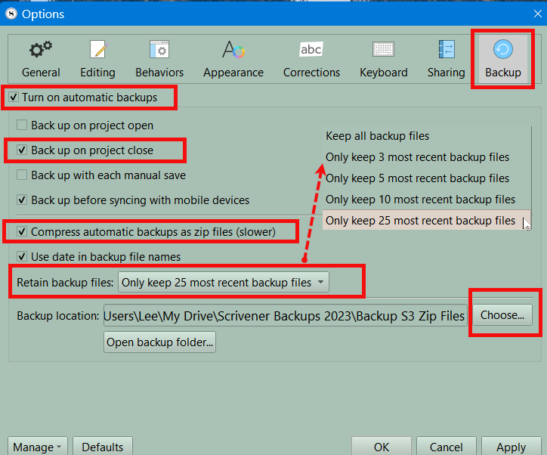Toggle Back up with each manual save
547x455 pixels.
pyautogui.click(x=22, y=175)
